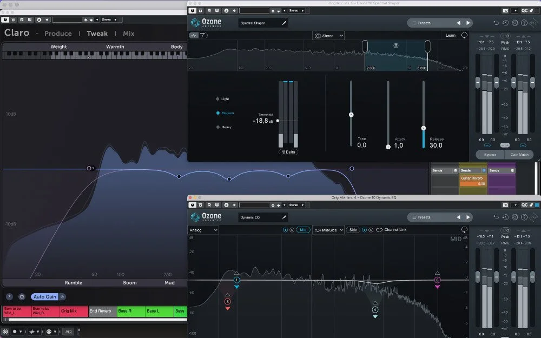Go to previous preset in Dynamic EQ

coord(458,217)
